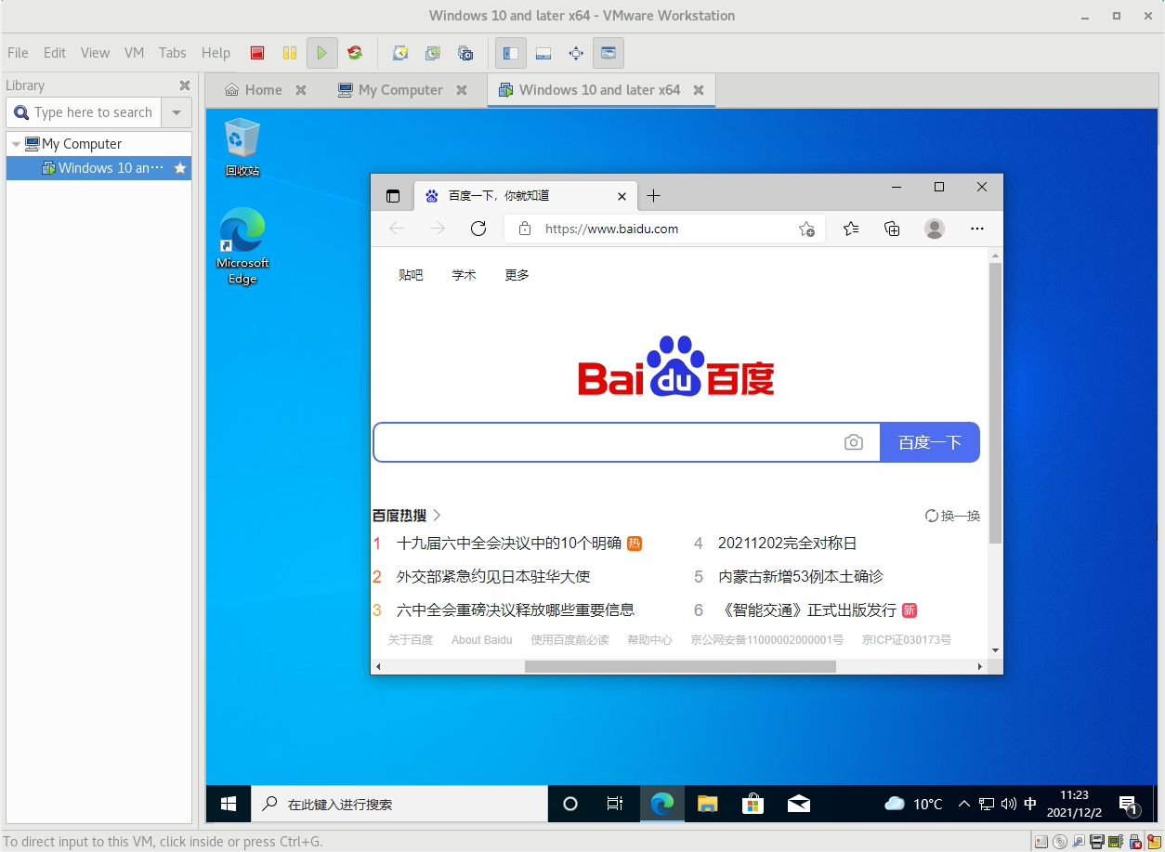Image resolution: width=1165 pixels, height=852 pixels.
Task: Take a snapshot with the VMware toolbar icon
Action: [400, 53]
